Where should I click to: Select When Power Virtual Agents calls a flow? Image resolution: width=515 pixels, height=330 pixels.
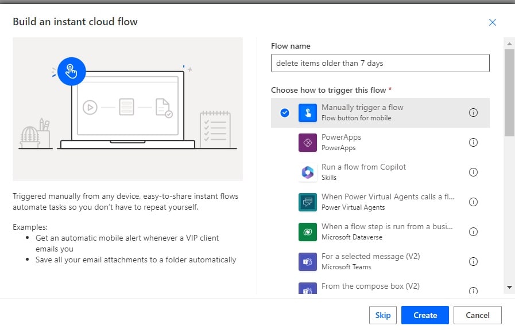380,202
